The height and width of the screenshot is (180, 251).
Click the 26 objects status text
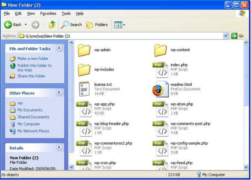coord(10,175)
